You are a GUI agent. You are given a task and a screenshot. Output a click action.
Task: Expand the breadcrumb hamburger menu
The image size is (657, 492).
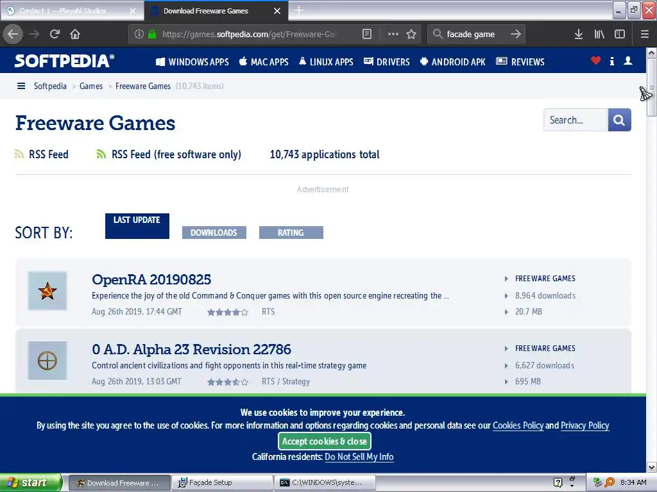point(21,86)
